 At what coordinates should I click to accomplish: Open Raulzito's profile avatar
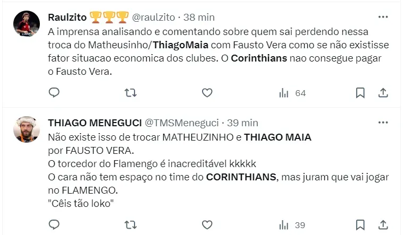click(27, 24)
